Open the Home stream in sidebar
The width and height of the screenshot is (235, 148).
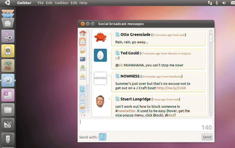[83, 33]
